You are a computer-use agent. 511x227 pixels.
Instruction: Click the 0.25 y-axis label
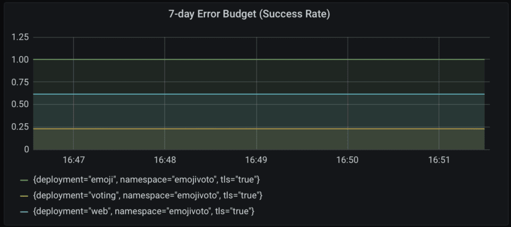tap(20, 127)
